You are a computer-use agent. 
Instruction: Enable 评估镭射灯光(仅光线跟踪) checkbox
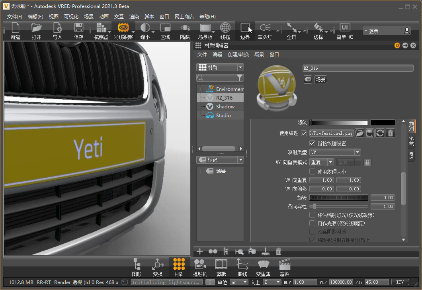coord(312,215)
